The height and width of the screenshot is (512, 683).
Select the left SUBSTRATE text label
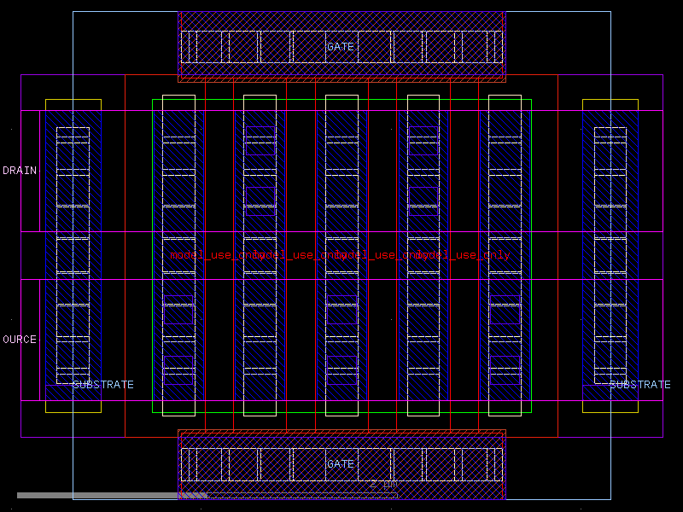[104, 385]
